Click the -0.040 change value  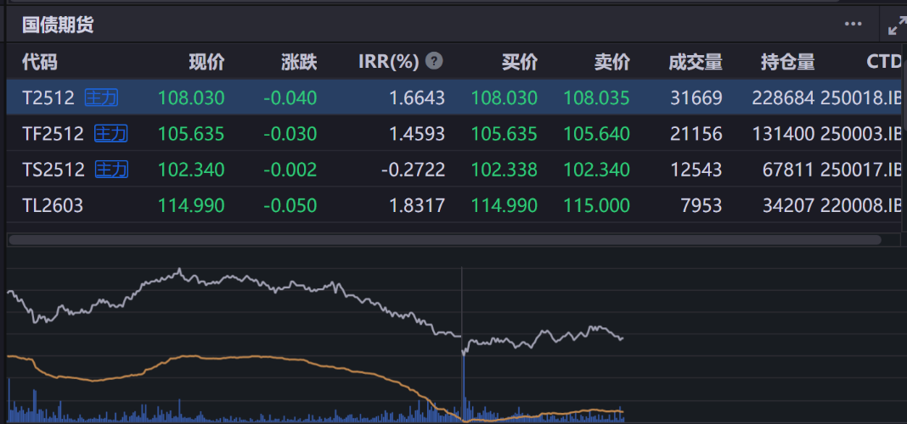point(290,98)
